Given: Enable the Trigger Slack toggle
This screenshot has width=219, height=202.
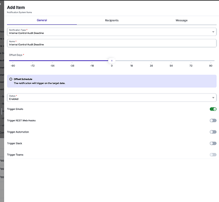Looking at the screenshot, I should click(x=213, y=143).
